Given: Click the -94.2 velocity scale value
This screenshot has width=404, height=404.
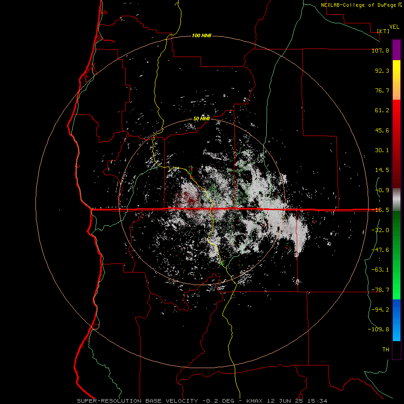Looking at the screenshot, I should [x=380, y=310].
